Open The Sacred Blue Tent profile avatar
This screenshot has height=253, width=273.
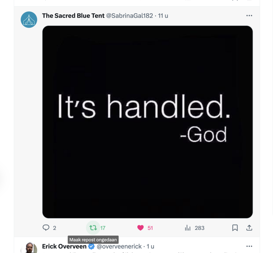pos(29,19)
